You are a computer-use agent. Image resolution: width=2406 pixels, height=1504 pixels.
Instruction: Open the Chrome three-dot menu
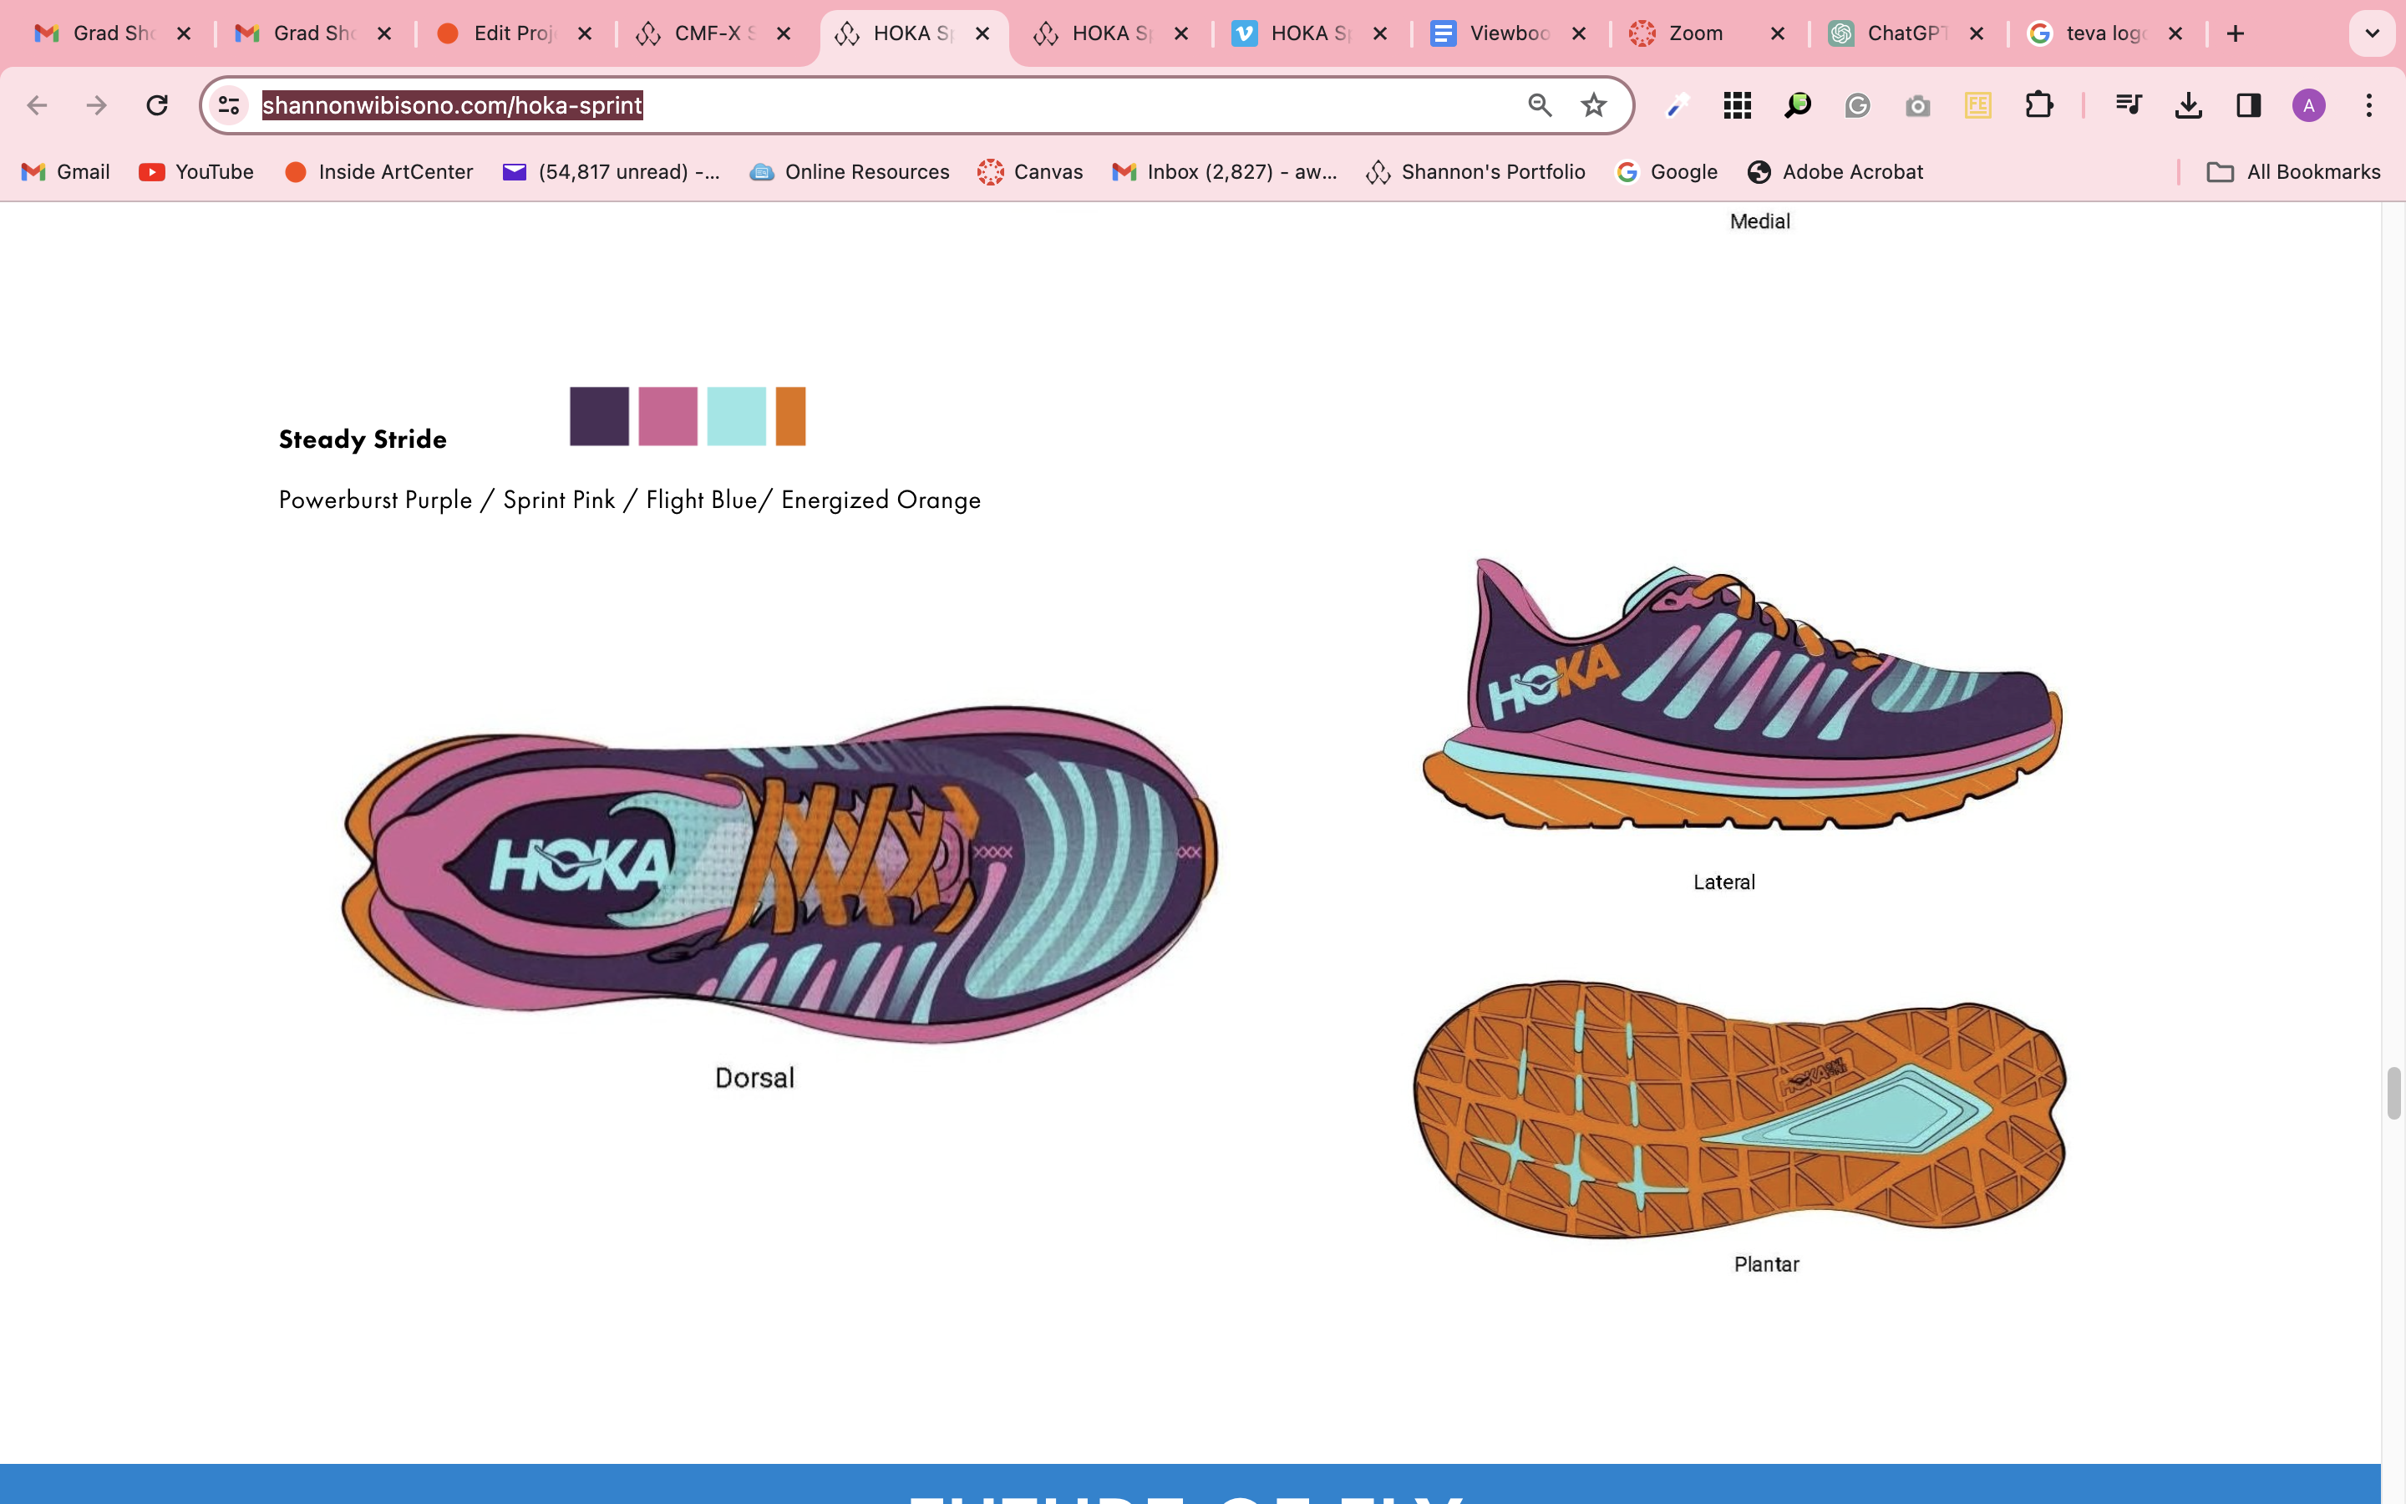pos(2369,105)
